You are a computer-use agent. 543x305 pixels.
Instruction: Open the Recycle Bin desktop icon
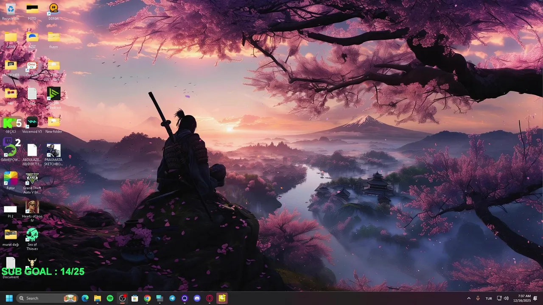pos(11,11)
